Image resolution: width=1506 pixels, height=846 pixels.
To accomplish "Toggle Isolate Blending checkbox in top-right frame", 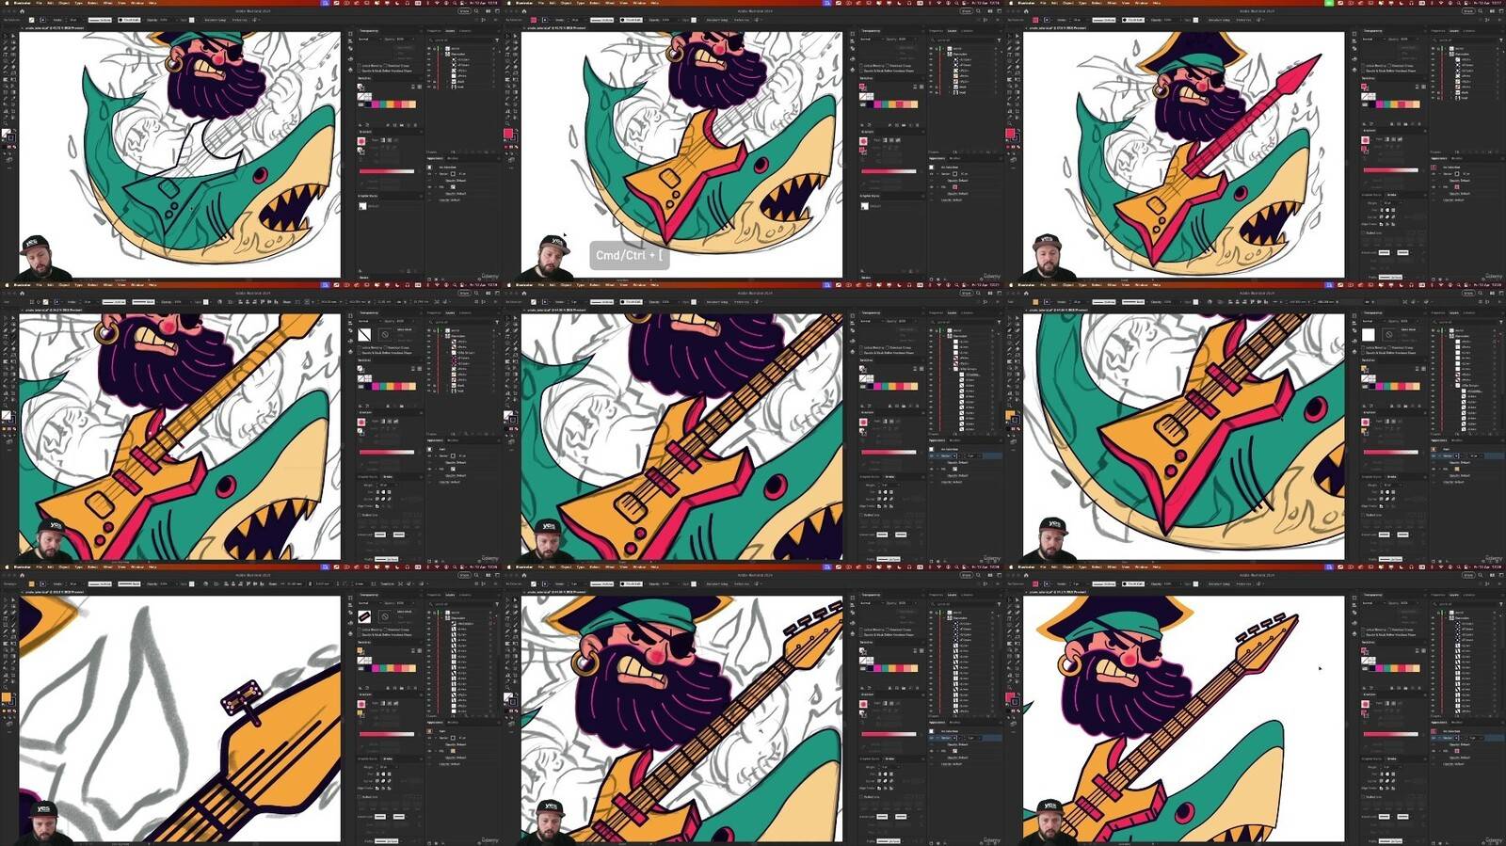I will tap(1363, 65).
